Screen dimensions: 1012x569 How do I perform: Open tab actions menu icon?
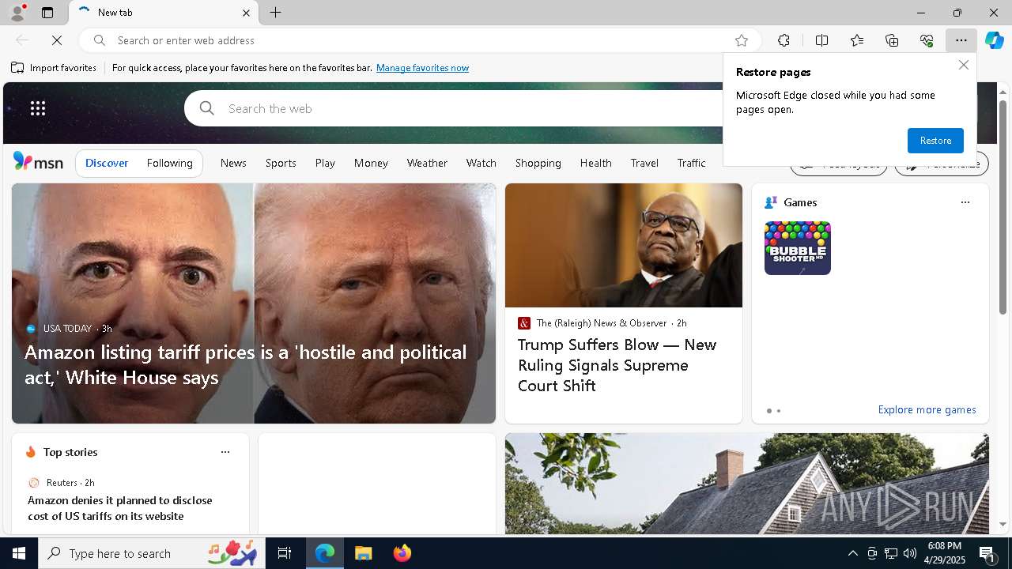(47, 13)
